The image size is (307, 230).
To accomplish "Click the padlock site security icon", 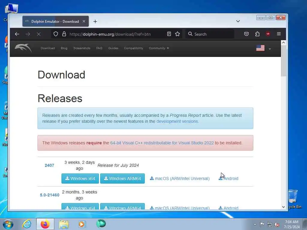I will tap(64, 34).
